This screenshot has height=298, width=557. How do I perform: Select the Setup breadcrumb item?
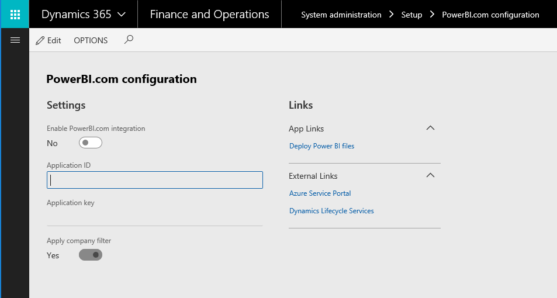pyautogui.click(x=411, y=15)
